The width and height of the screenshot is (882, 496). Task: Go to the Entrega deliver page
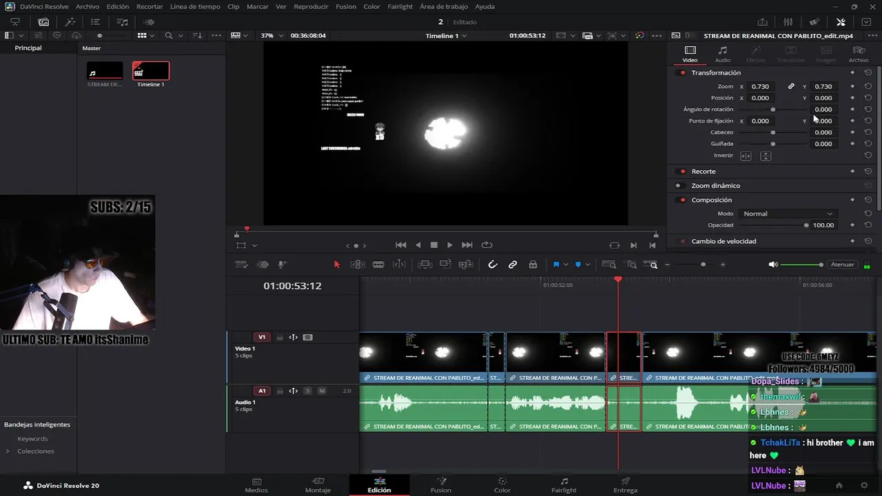pyautogui.click(x=625, y=485)
